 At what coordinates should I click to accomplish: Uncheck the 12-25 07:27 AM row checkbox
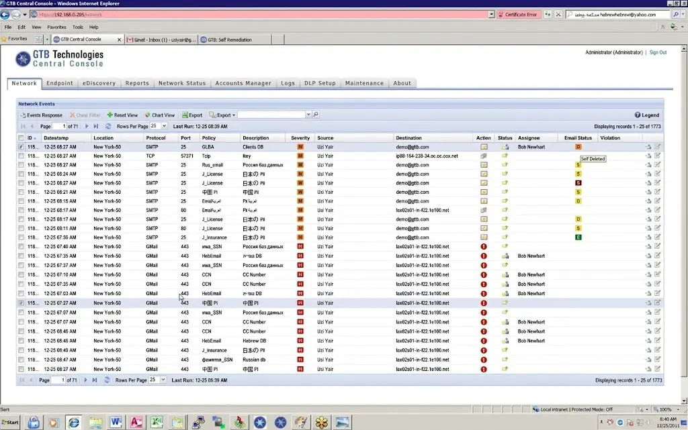coord(21,303)
